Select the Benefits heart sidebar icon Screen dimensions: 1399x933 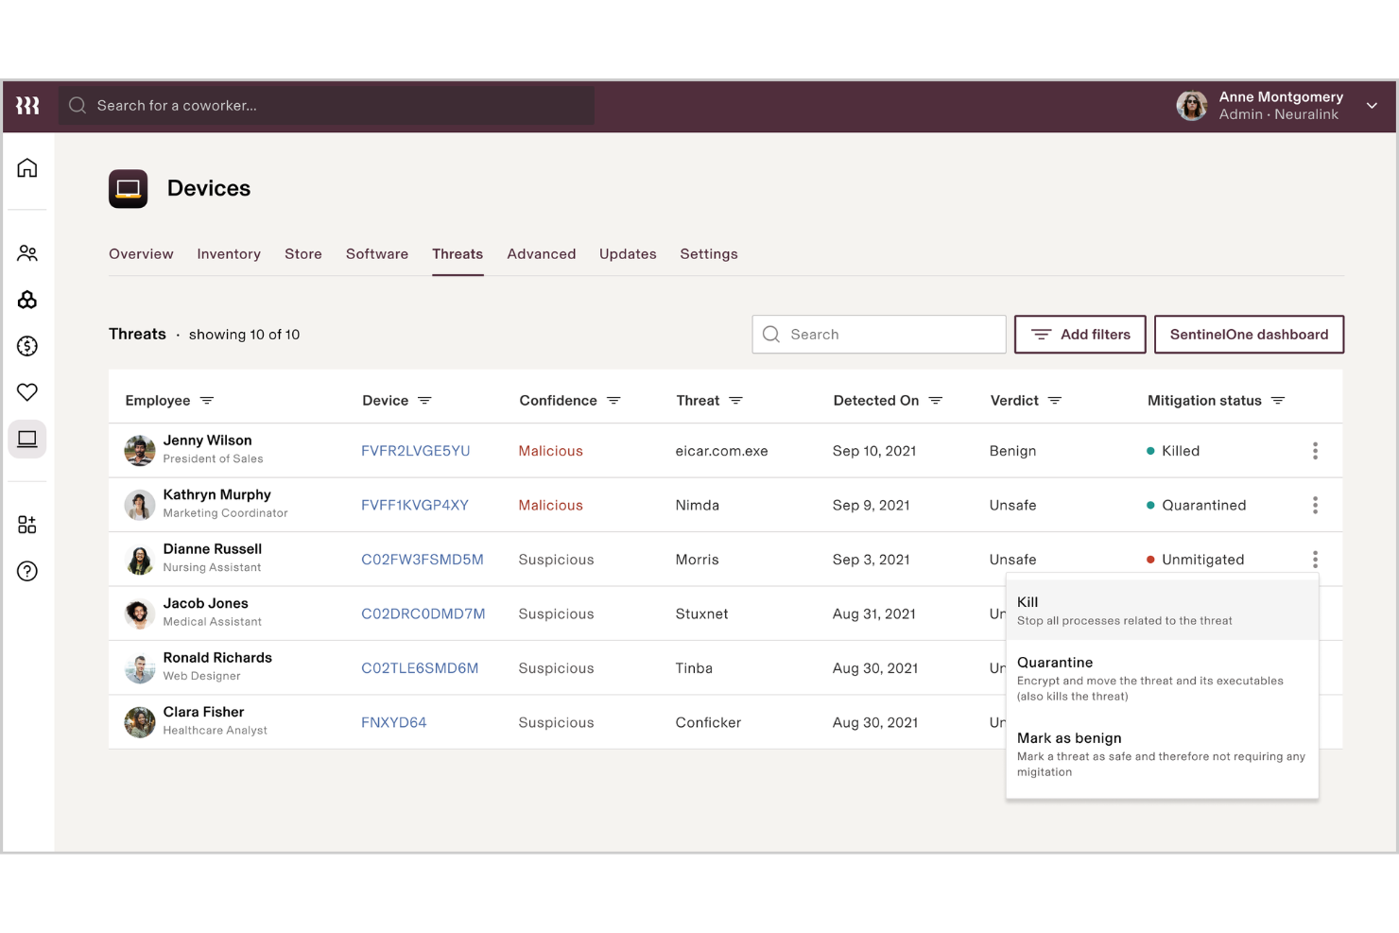[x=27, y=391]
